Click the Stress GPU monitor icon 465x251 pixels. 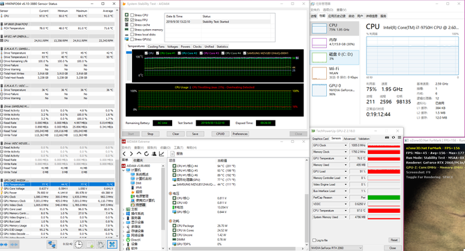(126, 39)
